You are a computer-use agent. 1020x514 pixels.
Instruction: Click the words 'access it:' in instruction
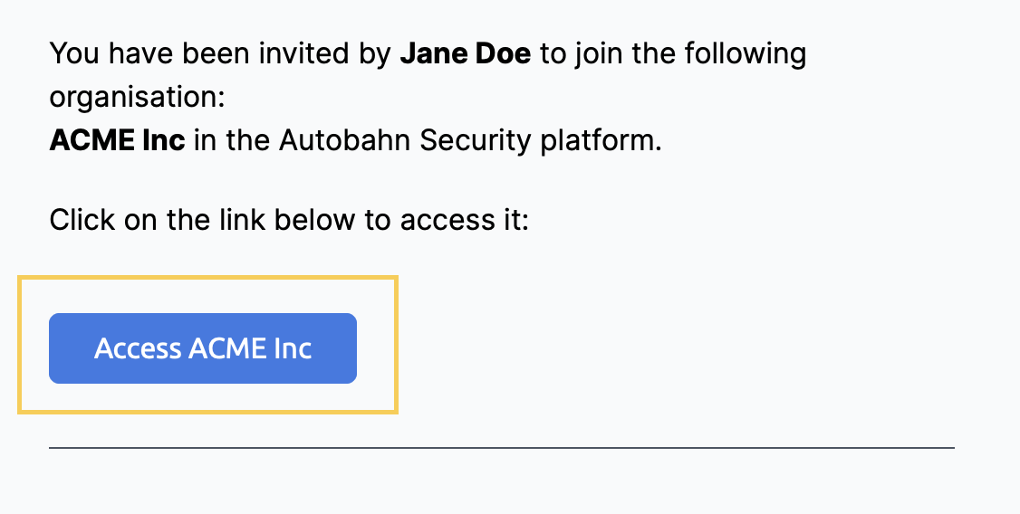[465, 220]
